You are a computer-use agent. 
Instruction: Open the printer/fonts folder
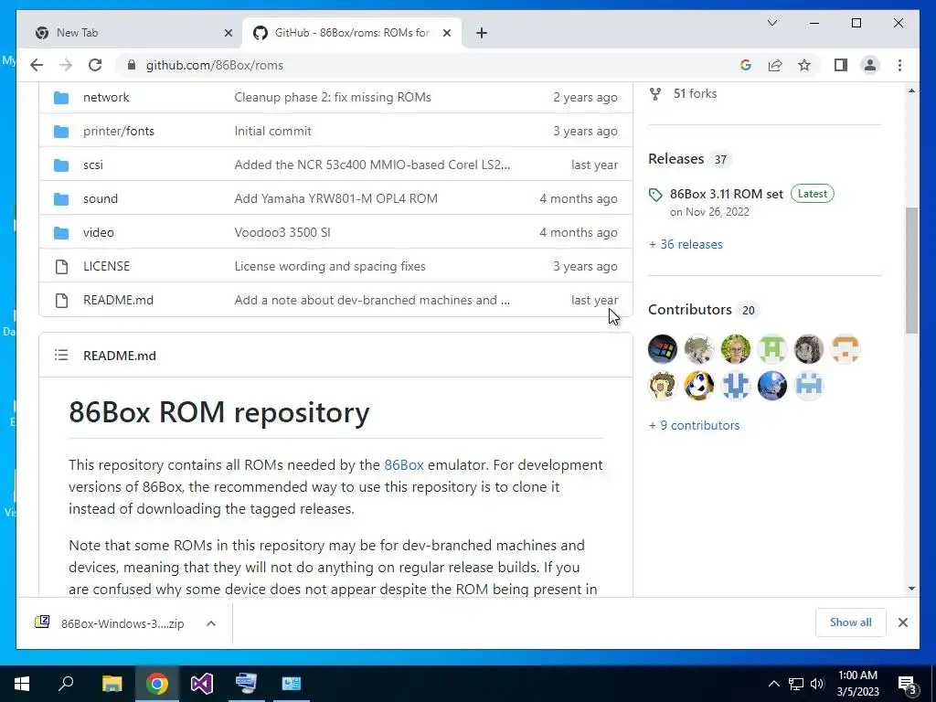point(119,131)
